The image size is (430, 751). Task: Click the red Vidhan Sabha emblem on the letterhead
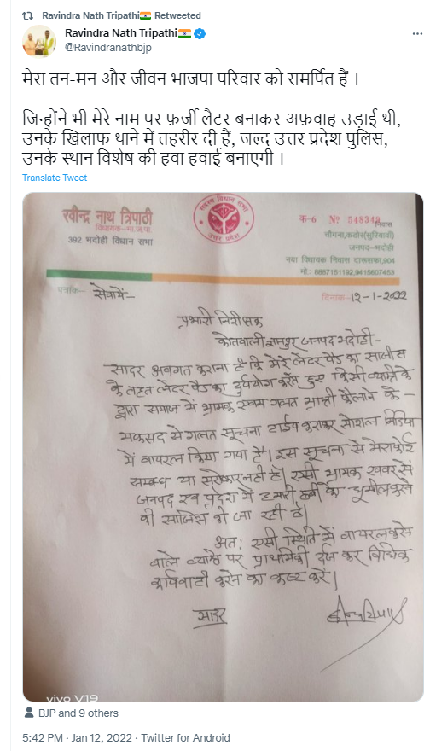coord(224,219)
